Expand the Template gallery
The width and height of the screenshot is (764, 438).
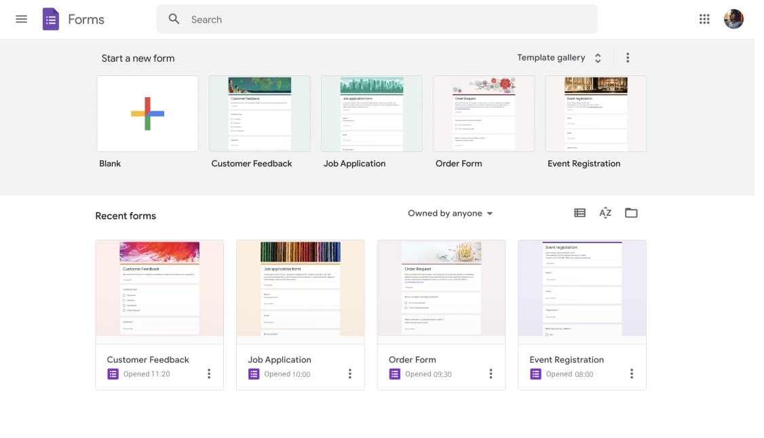click(559, 58)
